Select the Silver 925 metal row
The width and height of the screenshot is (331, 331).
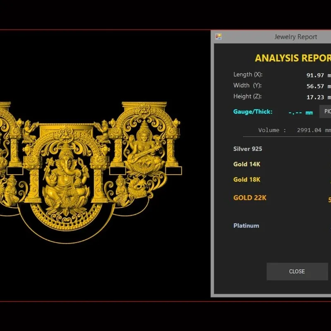[282, 149]
